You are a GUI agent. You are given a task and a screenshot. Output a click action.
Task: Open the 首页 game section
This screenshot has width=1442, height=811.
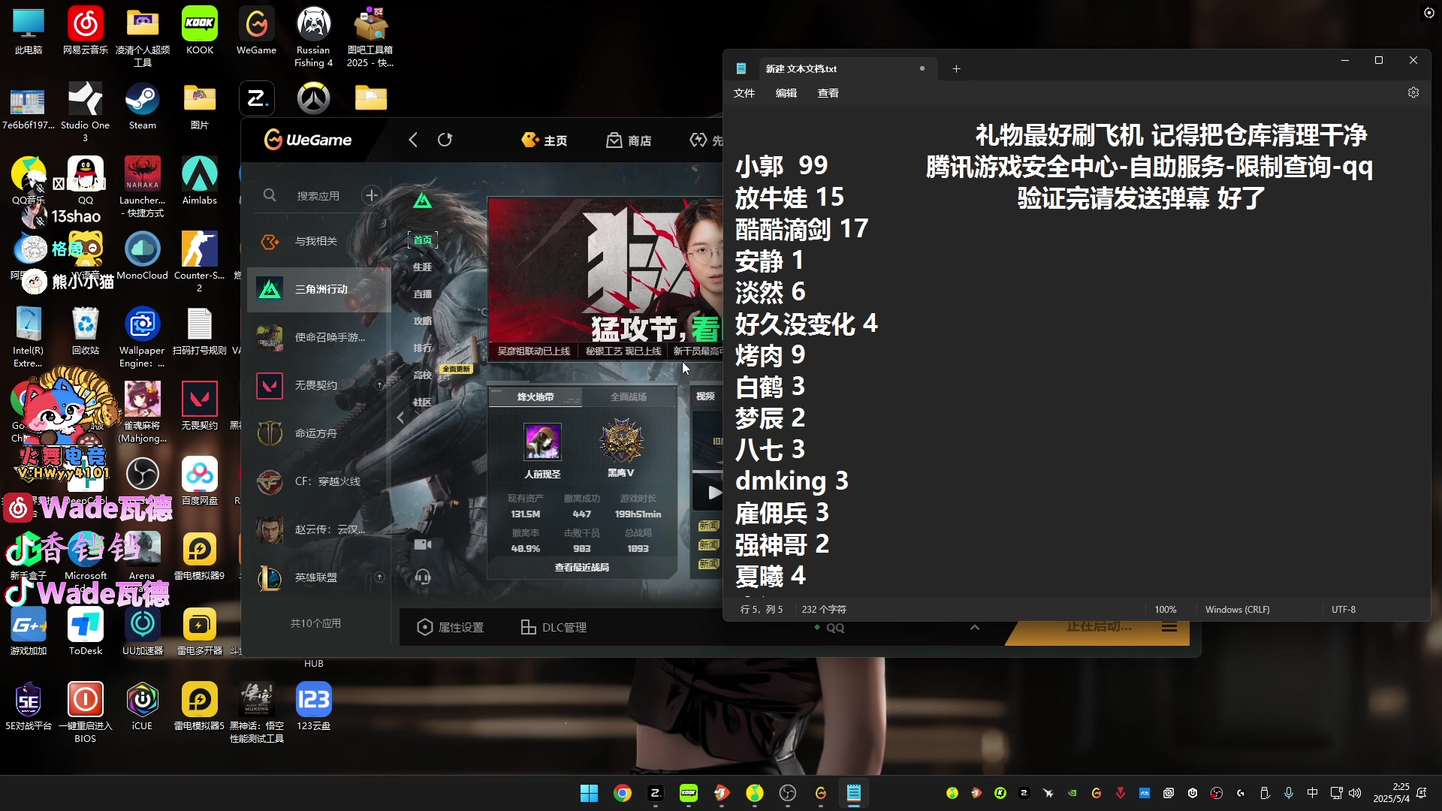tap(423, 240)
